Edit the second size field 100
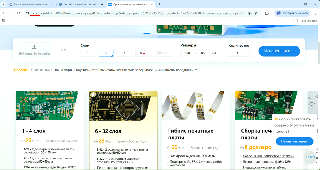 click(x=203, y=53)
